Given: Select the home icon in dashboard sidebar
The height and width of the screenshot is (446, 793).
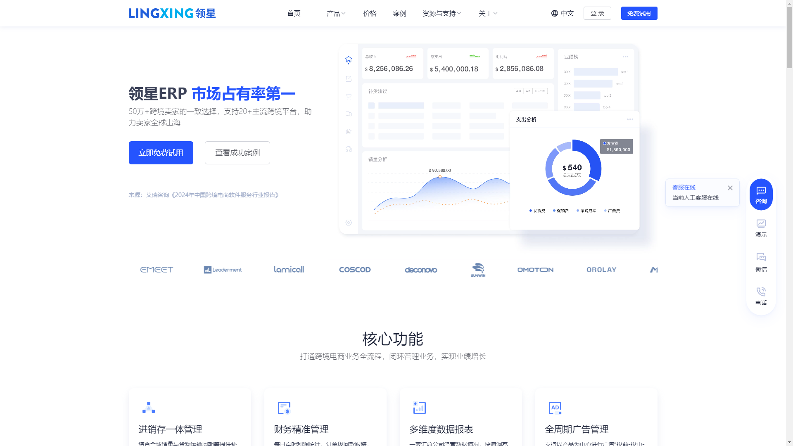Looking at the screenshot, I should click(x=349, y=60).
